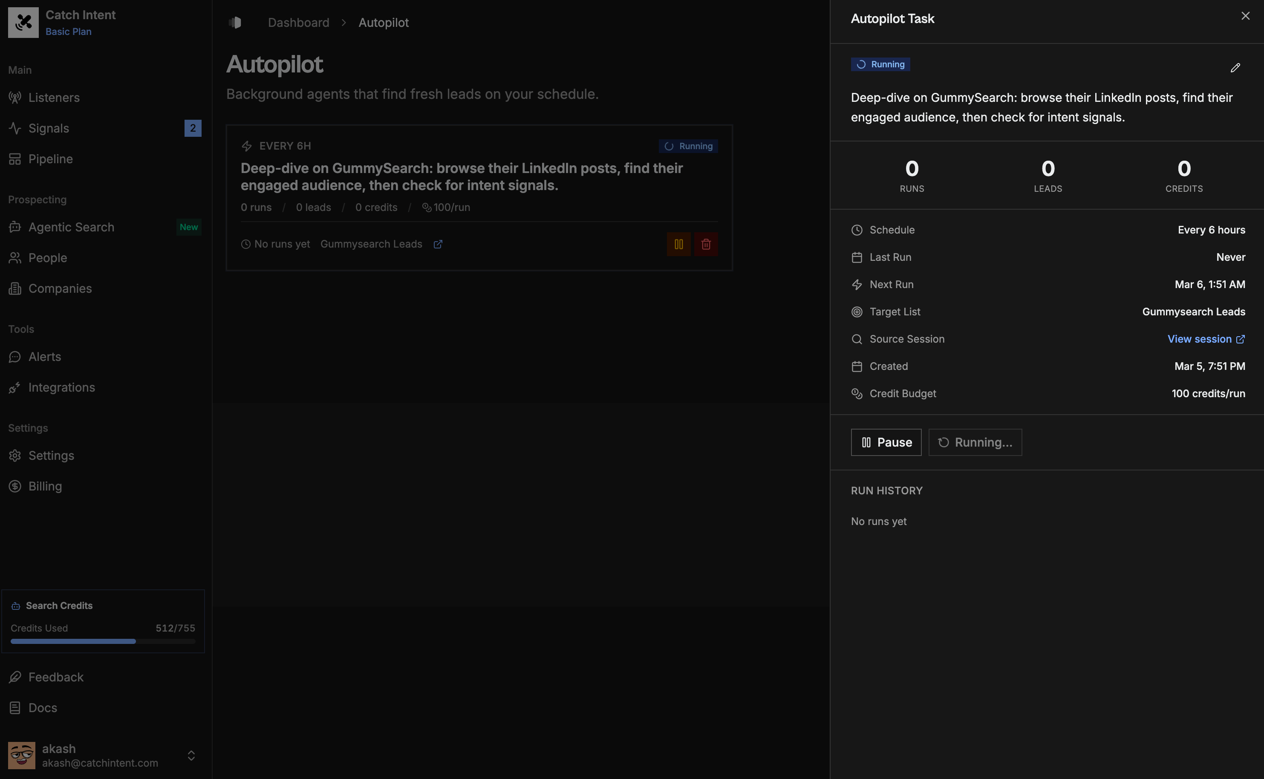Screen dimensions: 1264x779
Task: Navigate to Dashboard via breadcrumb
Action: point(299,22)
